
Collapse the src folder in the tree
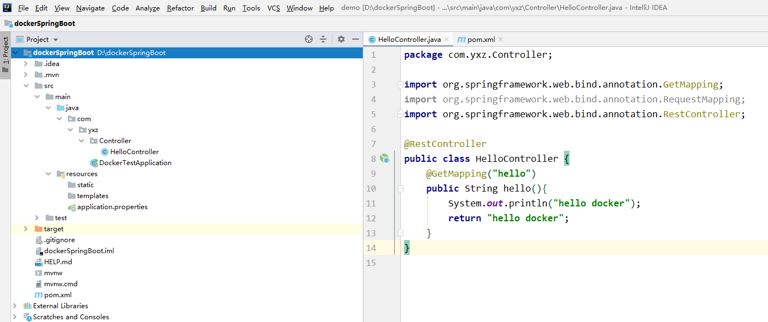(x=26, y=85)
